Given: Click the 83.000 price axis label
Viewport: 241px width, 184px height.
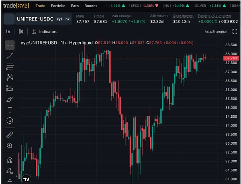Looking at the screenshot, I should coord(231,143).
